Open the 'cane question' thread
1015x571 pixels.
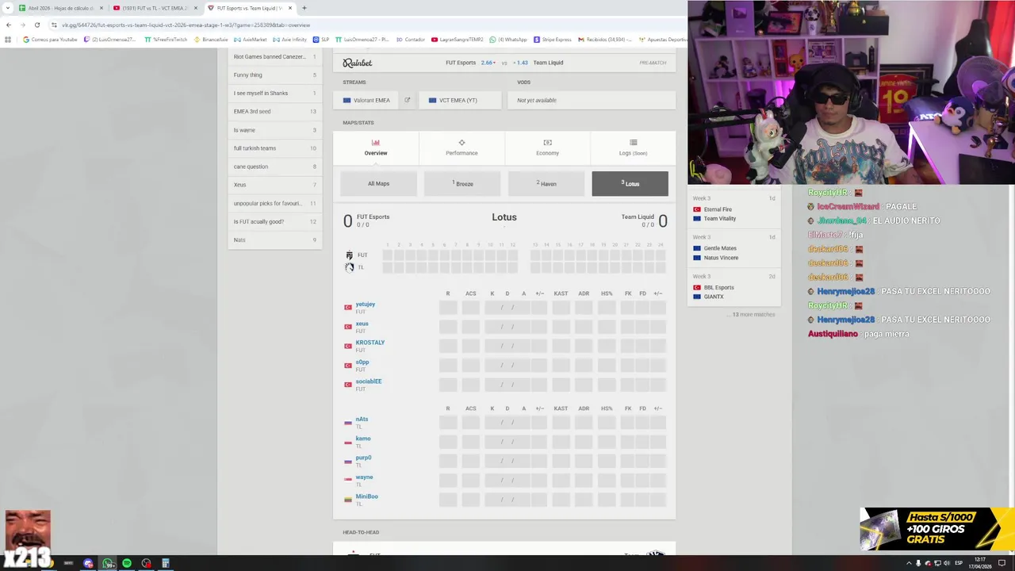click(x=275, y=167)
